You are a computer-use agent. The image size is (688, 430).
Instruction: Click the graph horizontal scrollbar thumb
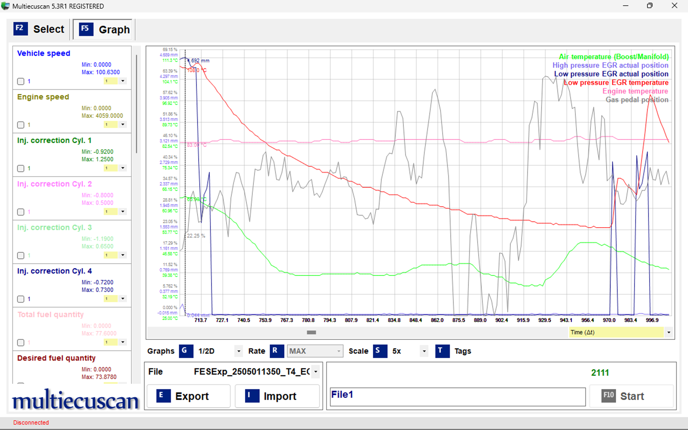coord(311,332)
